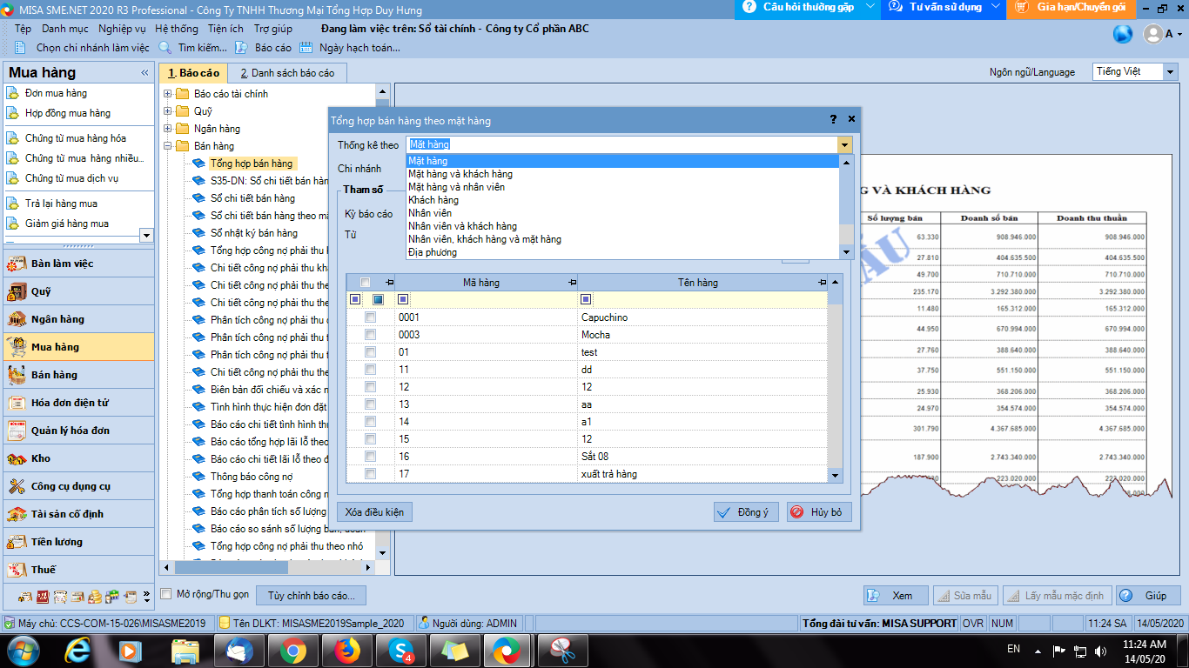
Task: Toggle the select-all checkbox in grid header
Action: pos(366,283)
